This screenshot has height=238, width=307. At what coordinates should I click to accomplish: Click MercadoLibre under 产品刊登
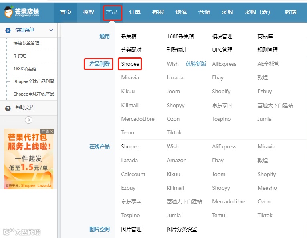coord(138,119)
